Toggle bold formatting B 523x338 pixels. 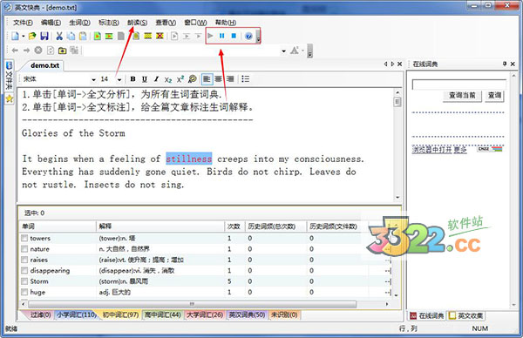coord(132,79)
